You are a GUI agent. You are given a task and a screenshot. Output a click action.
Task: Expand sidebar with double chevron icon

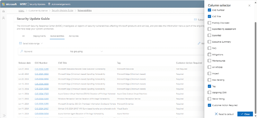tap(4, 115)
